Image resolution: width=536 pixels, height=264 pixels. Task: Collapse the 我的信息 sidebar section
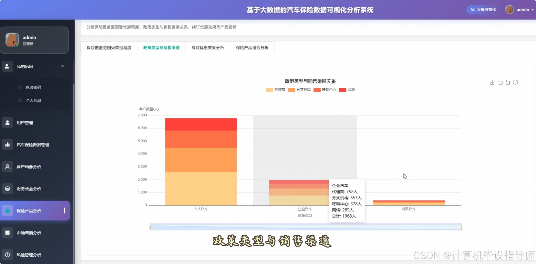click(62, 66)
